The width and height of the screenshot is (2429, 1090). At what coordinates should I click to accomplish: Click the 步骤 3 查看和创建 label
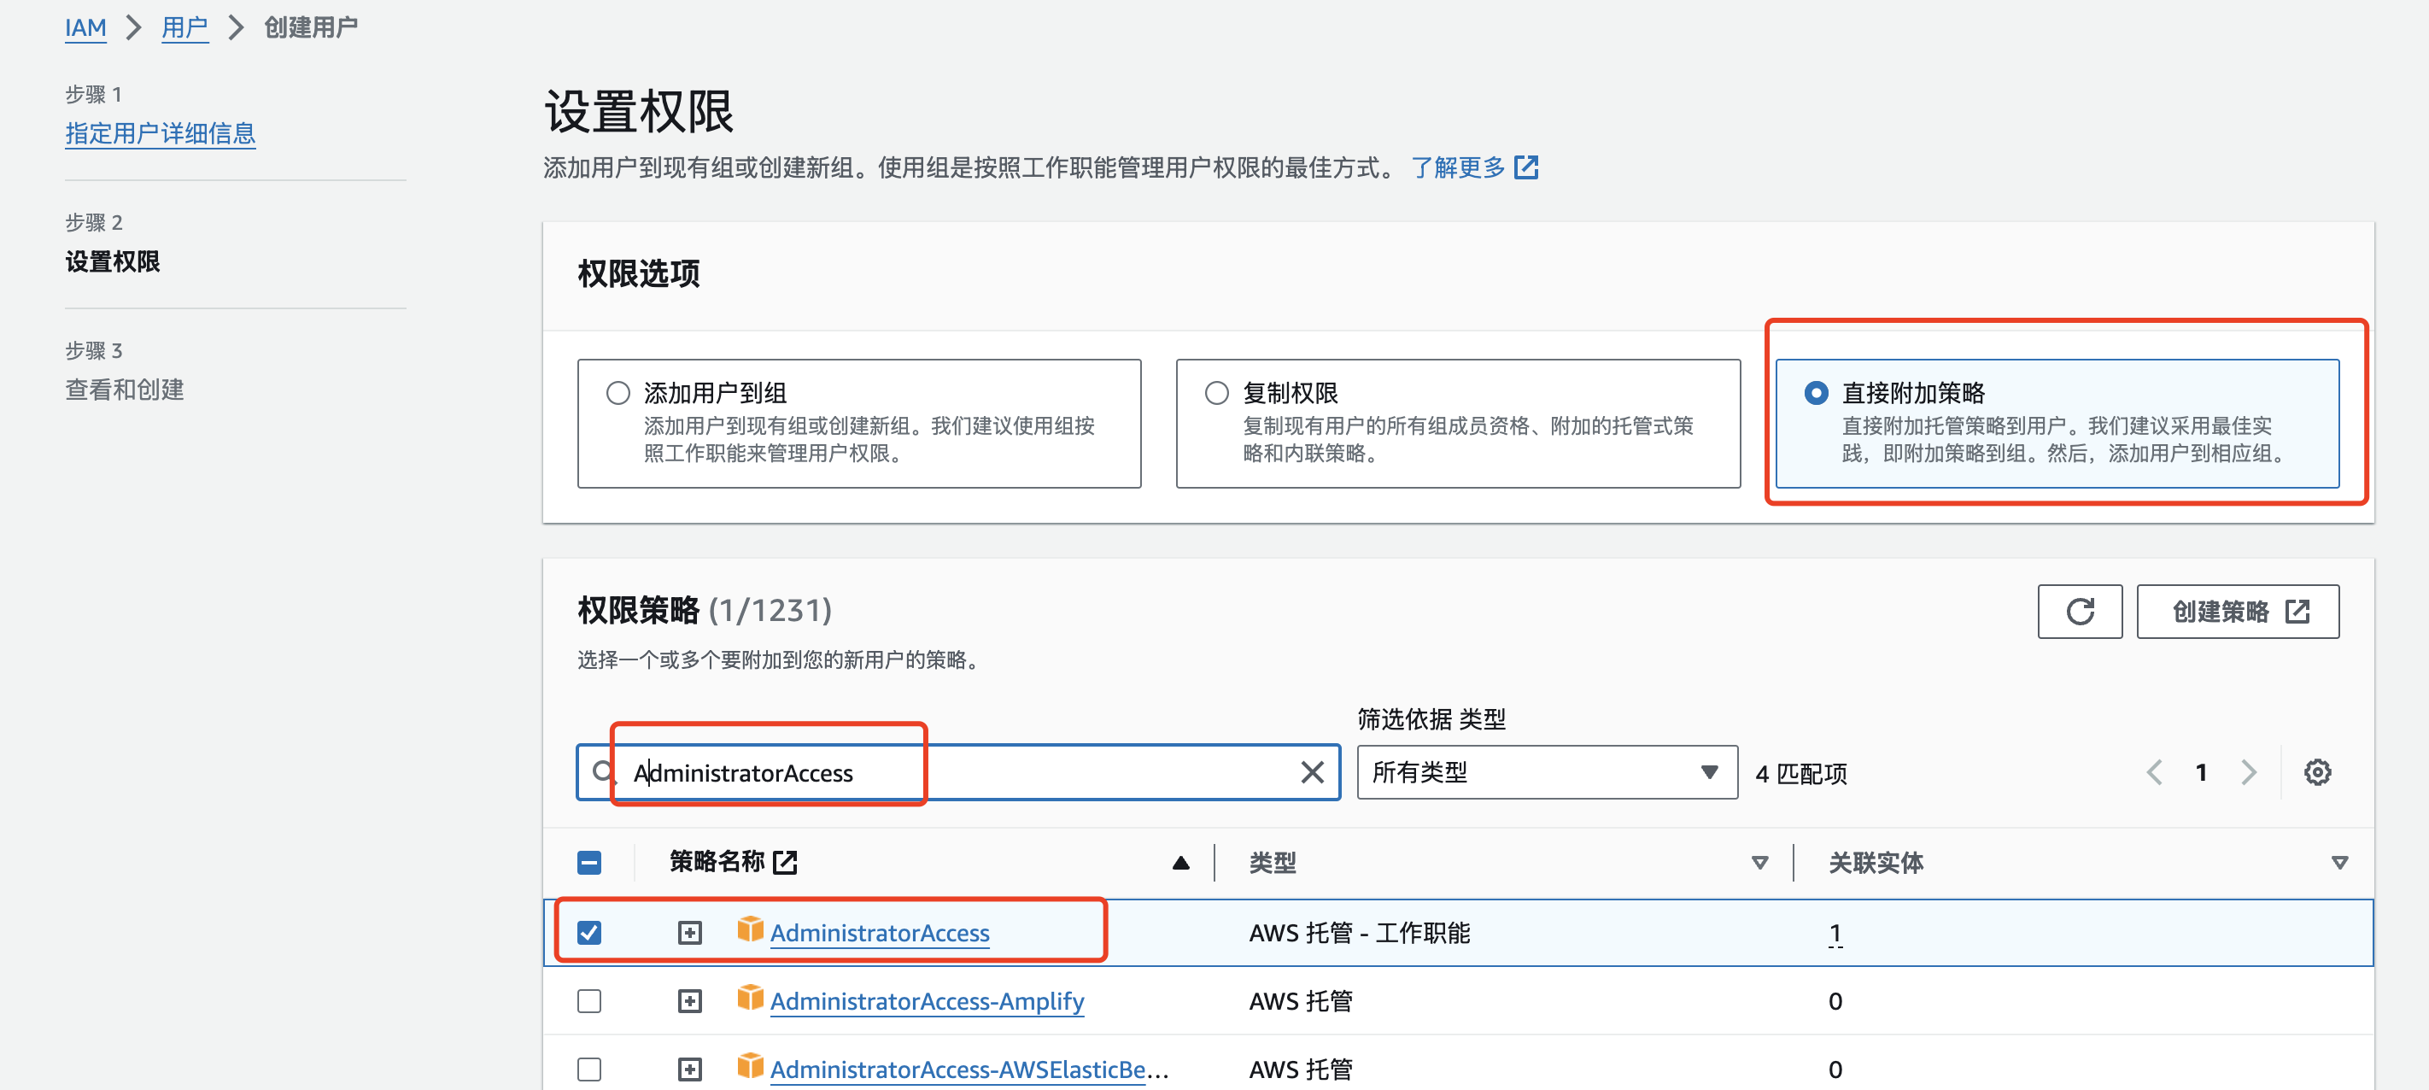point(124,371)
